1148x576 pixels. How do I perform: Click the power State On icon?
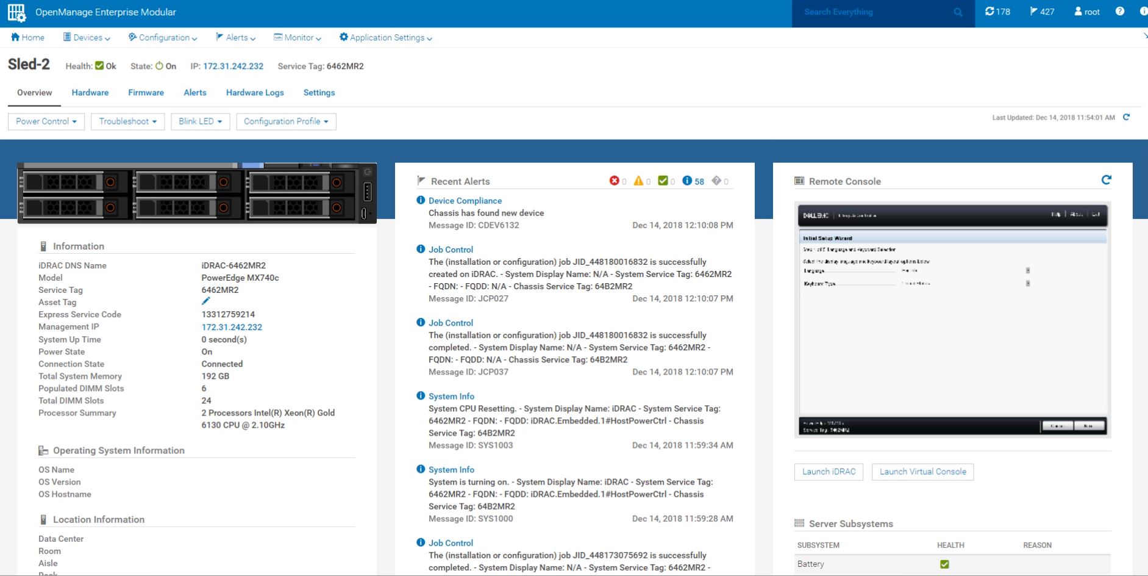point(159,66)
